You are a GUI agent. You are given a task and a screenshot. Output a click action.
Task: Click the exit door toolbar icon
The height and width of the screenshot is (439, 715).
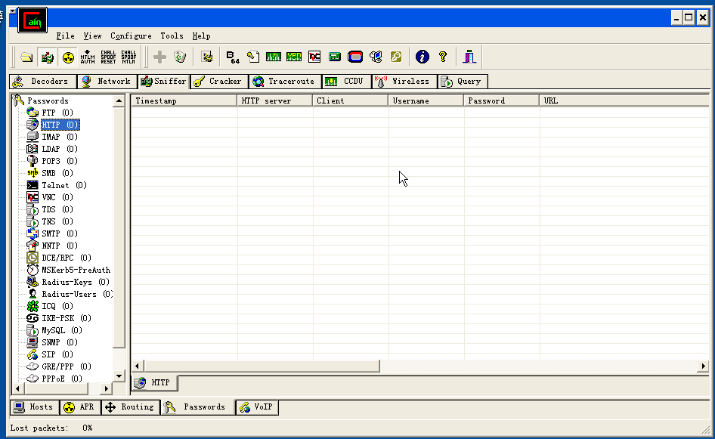pyautogui.click(x=469, y=57)
